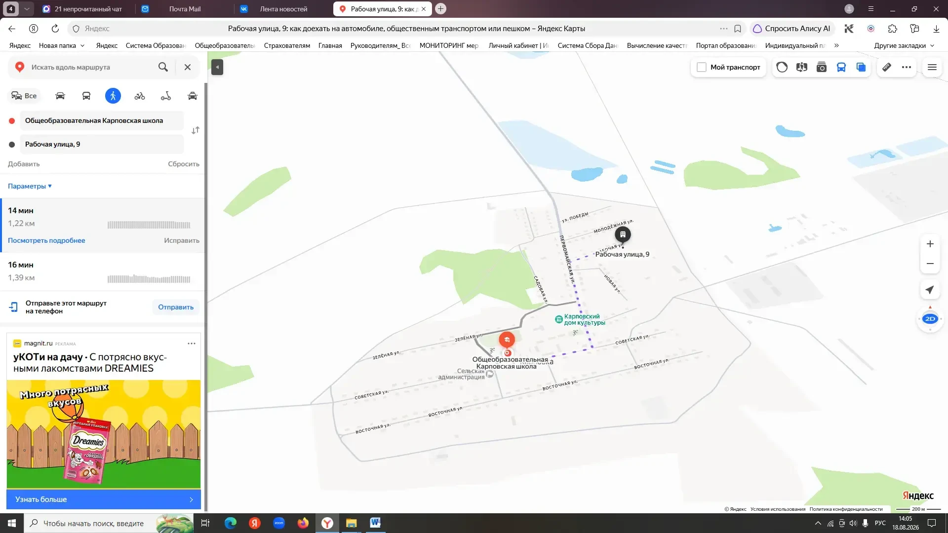Open a new browser tab
948x533 pixels.
click(441, 9)
